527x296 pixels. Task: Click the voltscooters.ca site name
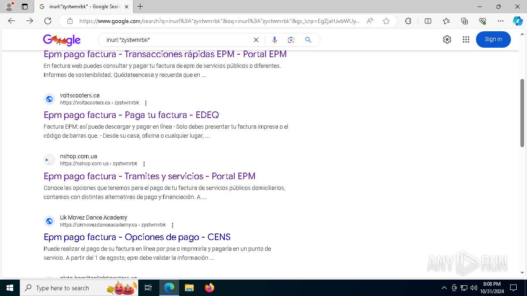click(x=80, y=95)
